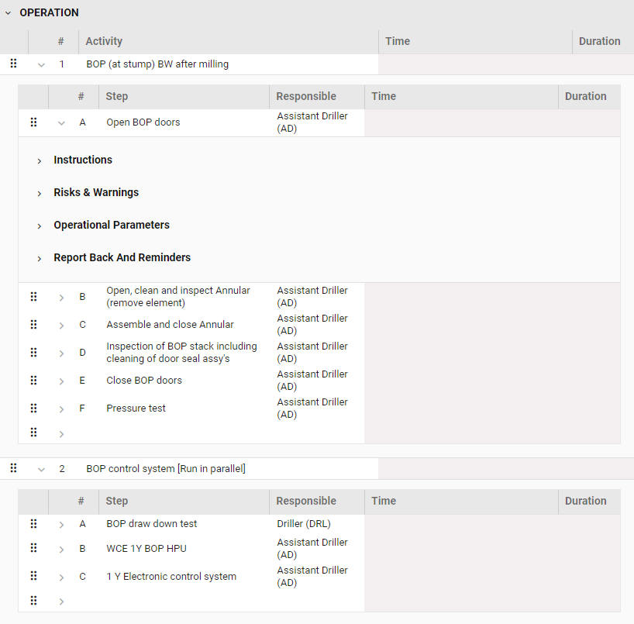Expand 1 Y Electronic control system step

click(61, 577)
